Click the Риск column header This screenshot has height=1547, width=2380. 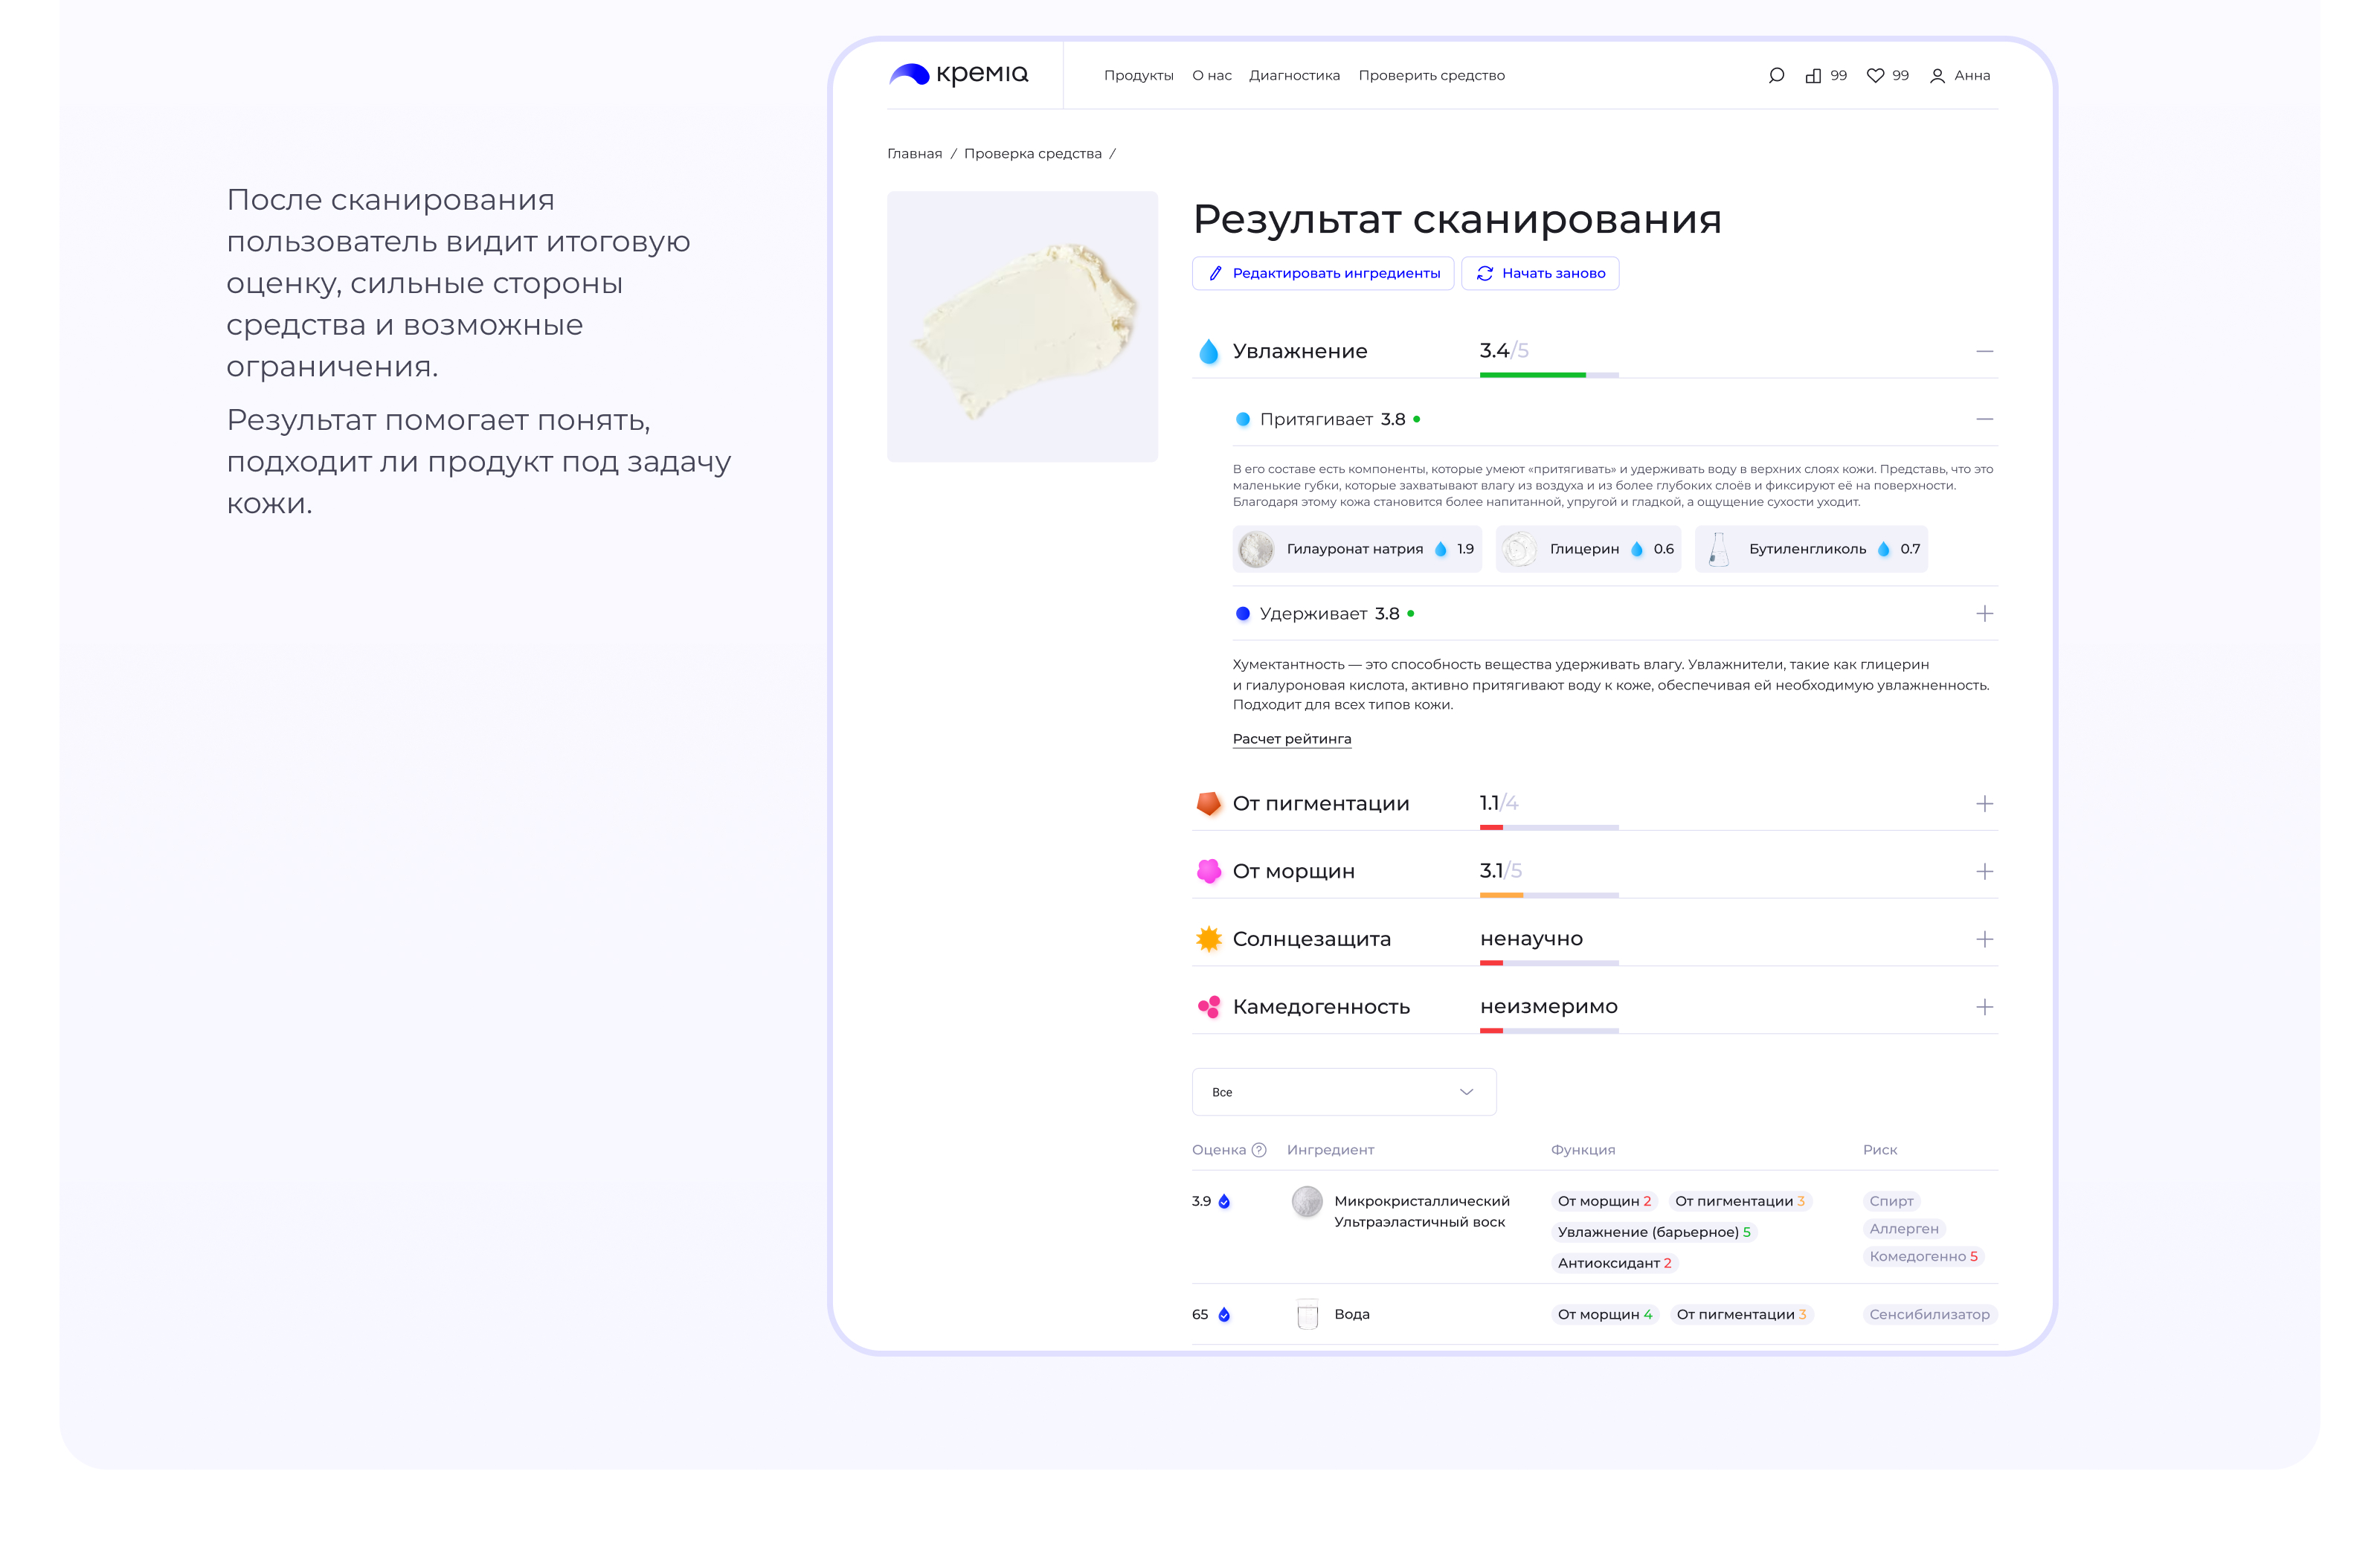point(1879,1150)
